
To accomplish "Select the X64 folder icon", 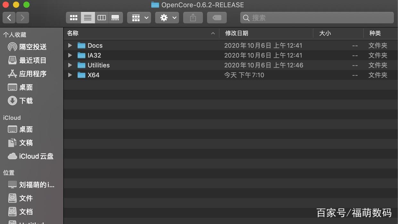I will click(81, 75).
